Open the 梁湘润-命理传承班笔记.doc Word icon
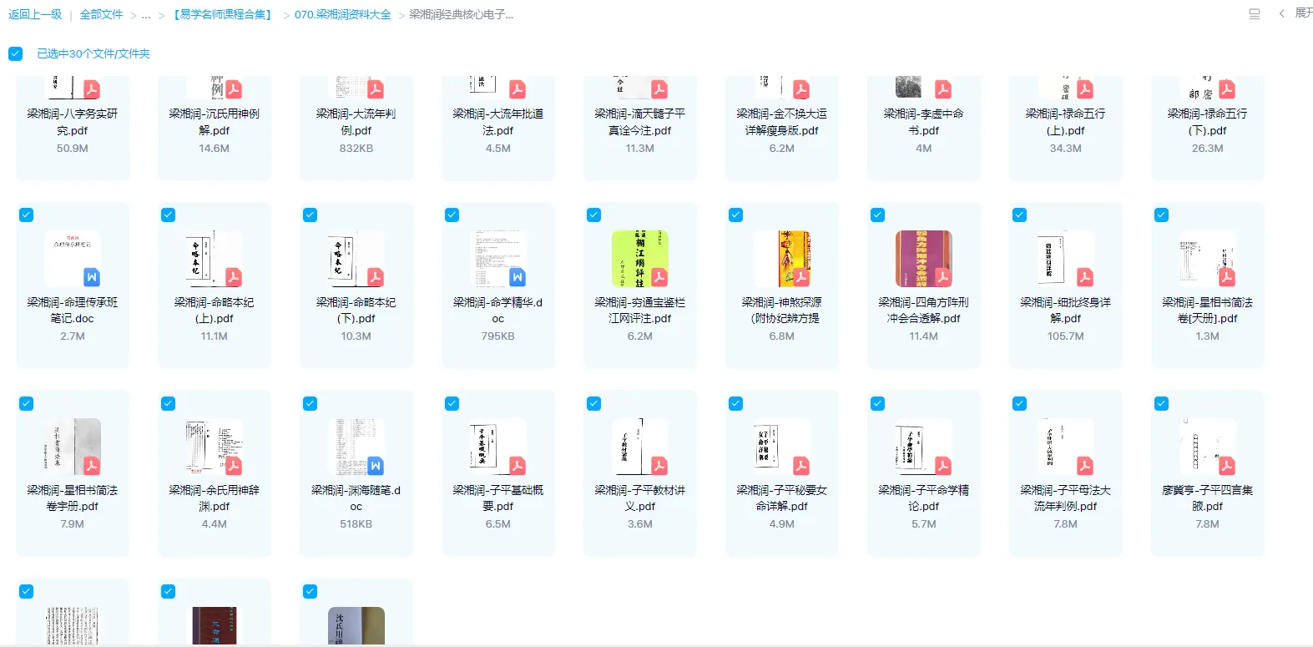The width and height of the screenshot is (1313, 647). coord(73,259)
